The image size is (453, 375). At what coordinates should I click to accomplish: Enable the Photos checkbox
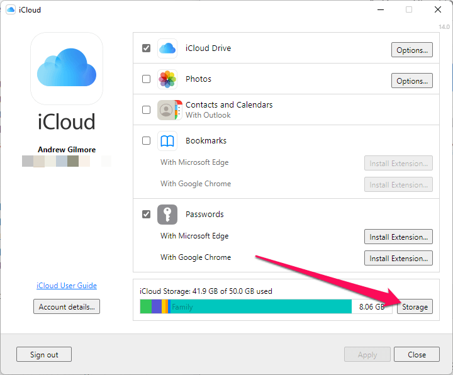[x=146, y=79]
